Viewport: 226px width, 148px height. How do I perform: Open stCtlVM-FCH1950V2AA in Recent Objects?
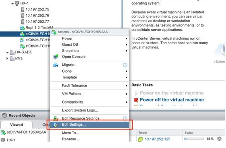click(27, 132)
